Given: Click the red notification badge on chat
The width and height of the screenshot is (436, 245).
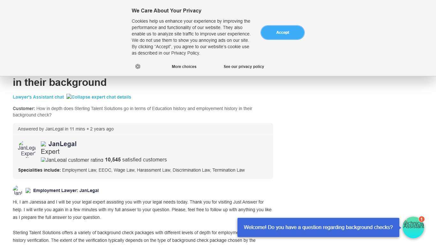Looking at the screenshot, I should (422, 219).
